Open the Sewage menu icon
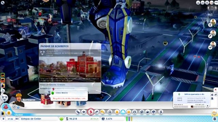 103,112
